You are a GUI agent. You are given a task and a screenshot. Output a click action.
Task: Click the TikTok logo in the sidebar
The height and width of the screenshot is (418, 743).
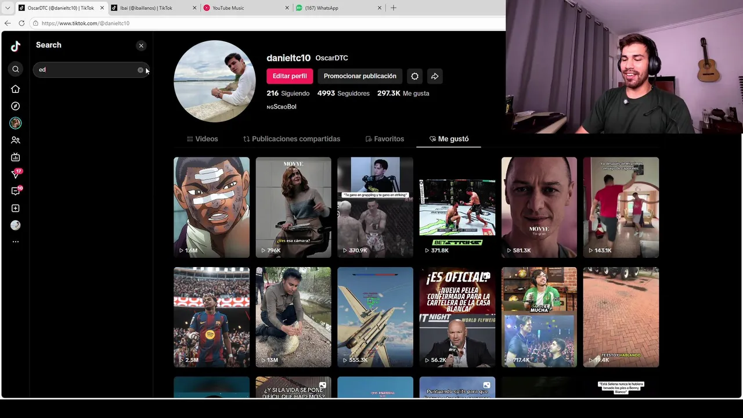16,46
